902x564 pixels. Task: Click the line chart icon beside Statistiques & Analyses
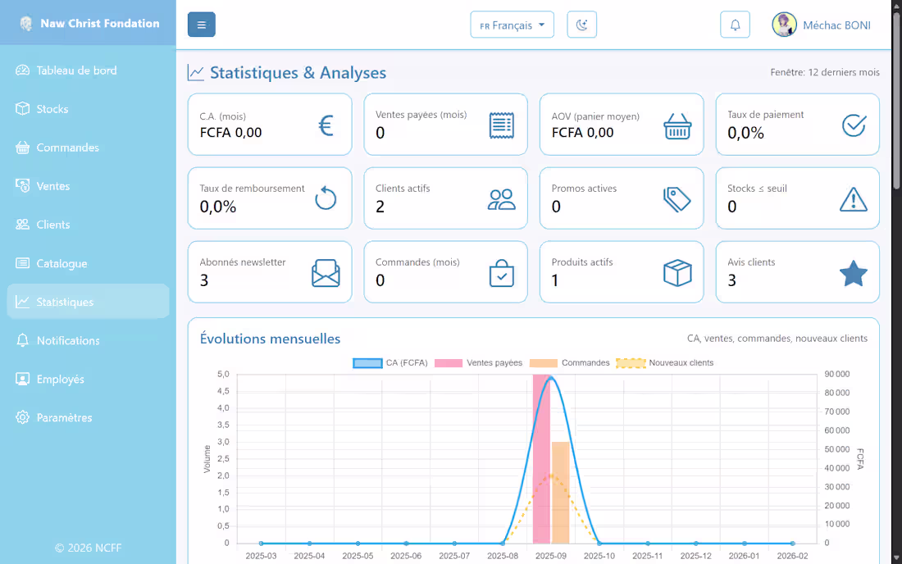[196, 73]
